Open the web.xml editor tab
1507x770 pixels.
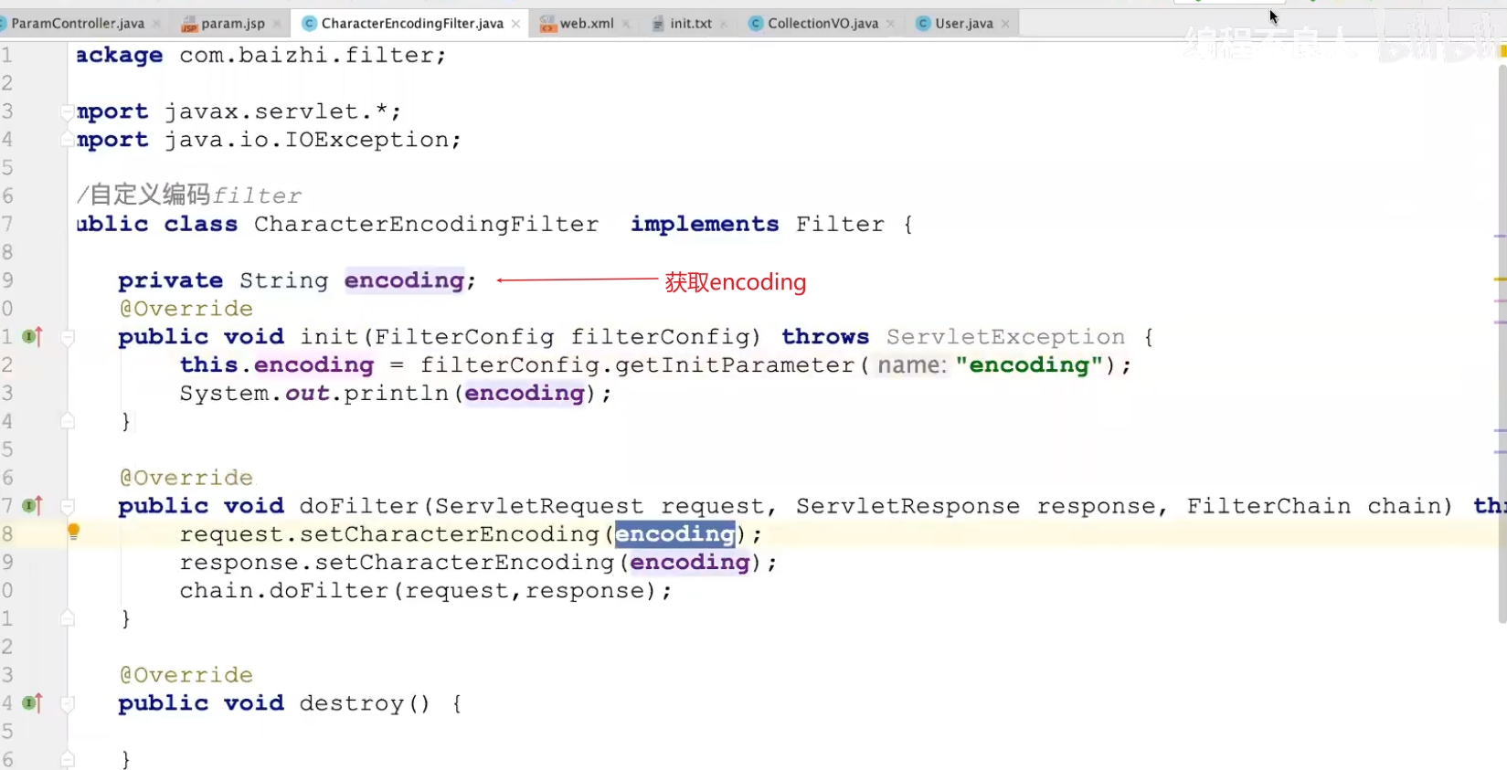click(586, 24)
